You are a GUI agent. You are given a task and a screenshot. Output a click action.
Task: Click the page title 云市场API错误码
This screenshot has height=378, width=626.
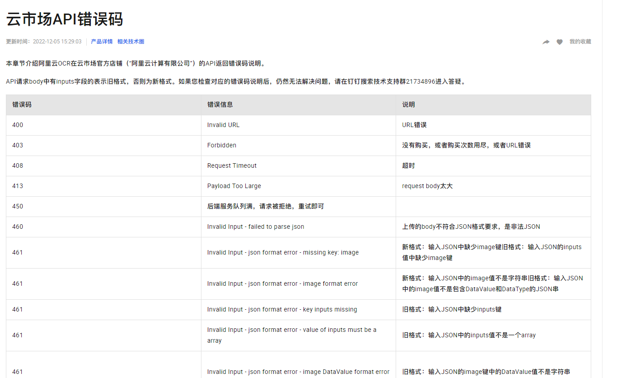[x=65, y=19]
